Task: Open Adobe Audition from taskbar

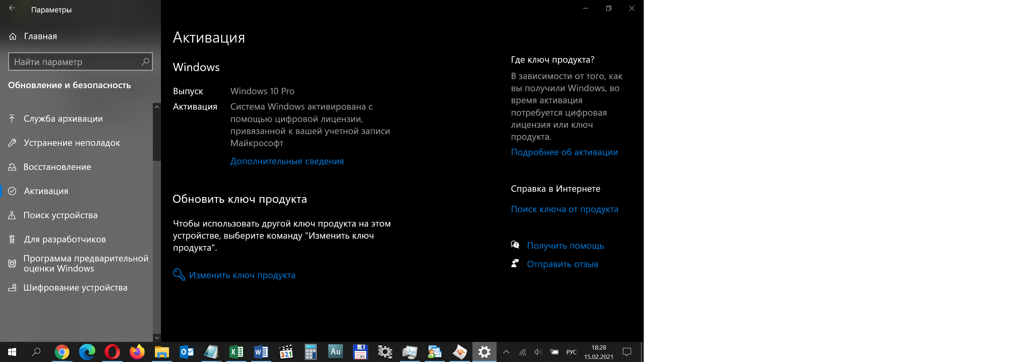Action: tap(336, 352)
